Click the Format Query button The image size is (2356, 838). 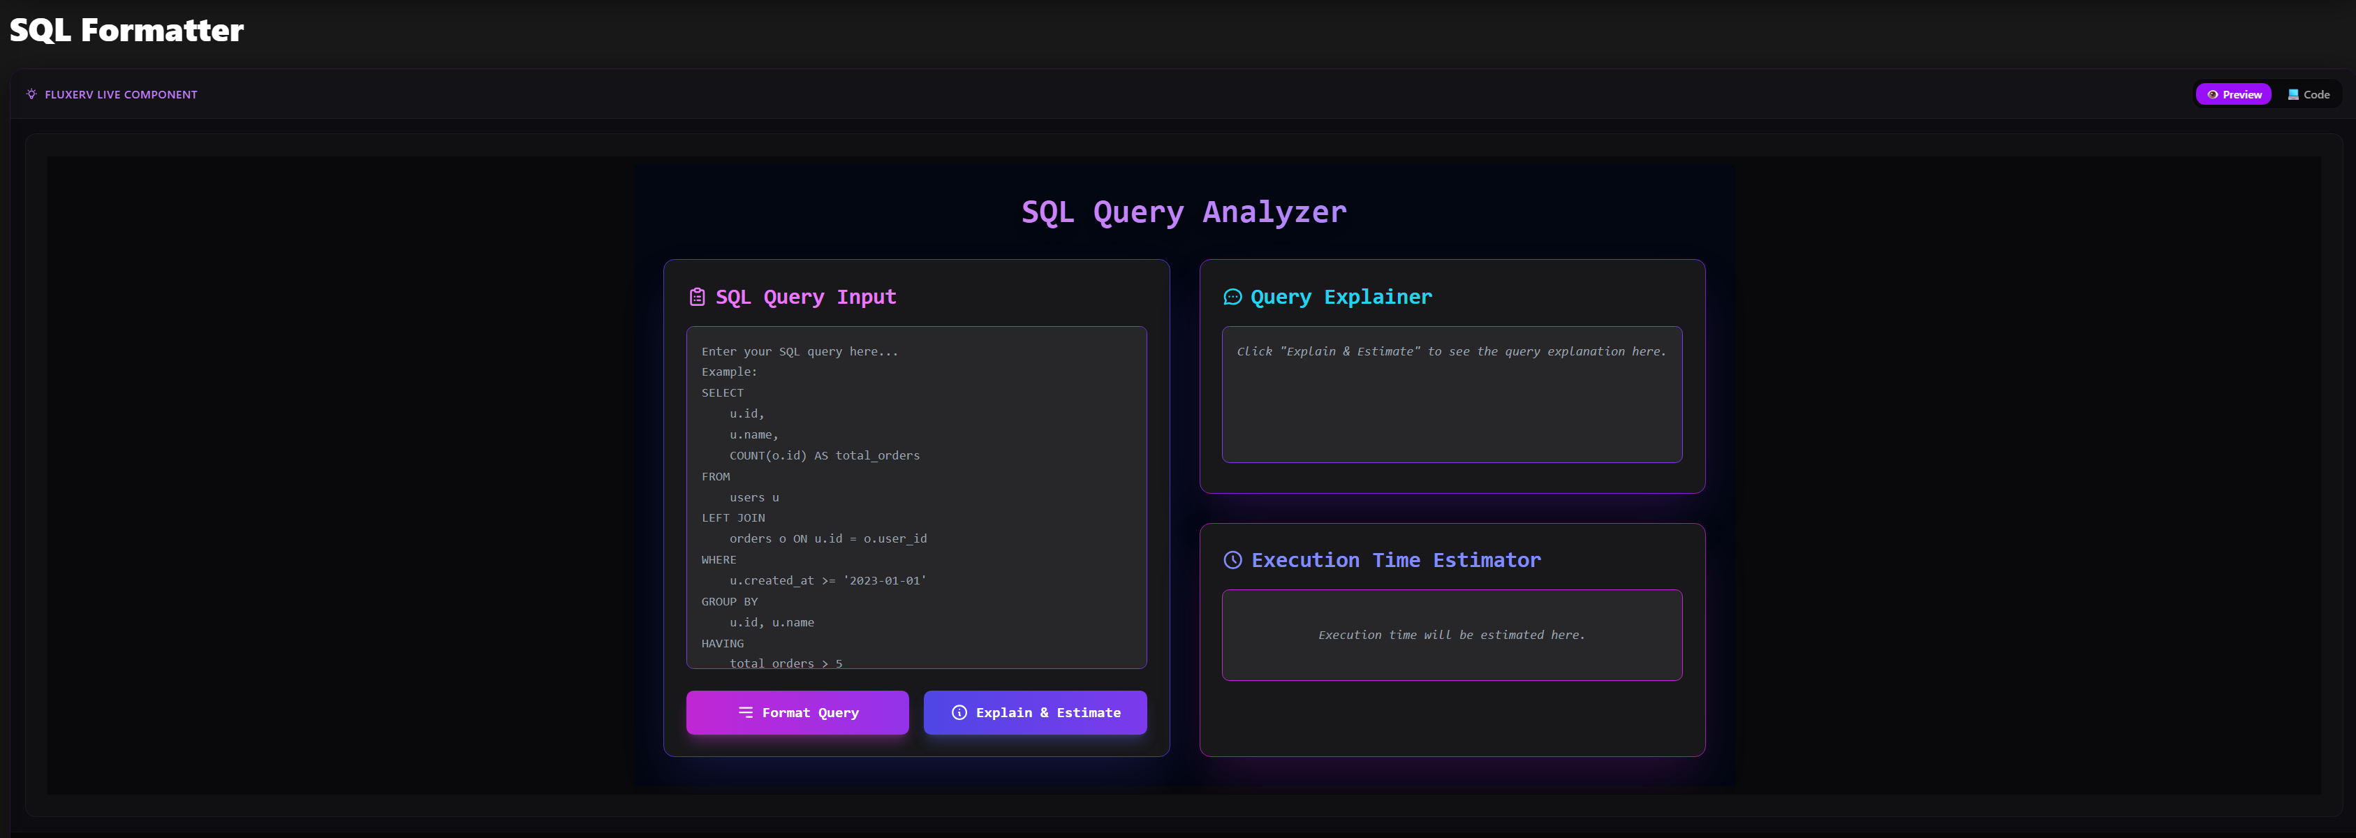tap(797, 713)
